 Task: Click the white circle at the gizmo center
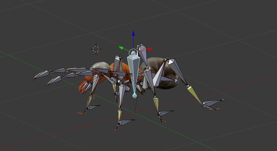tap(133, 53)
